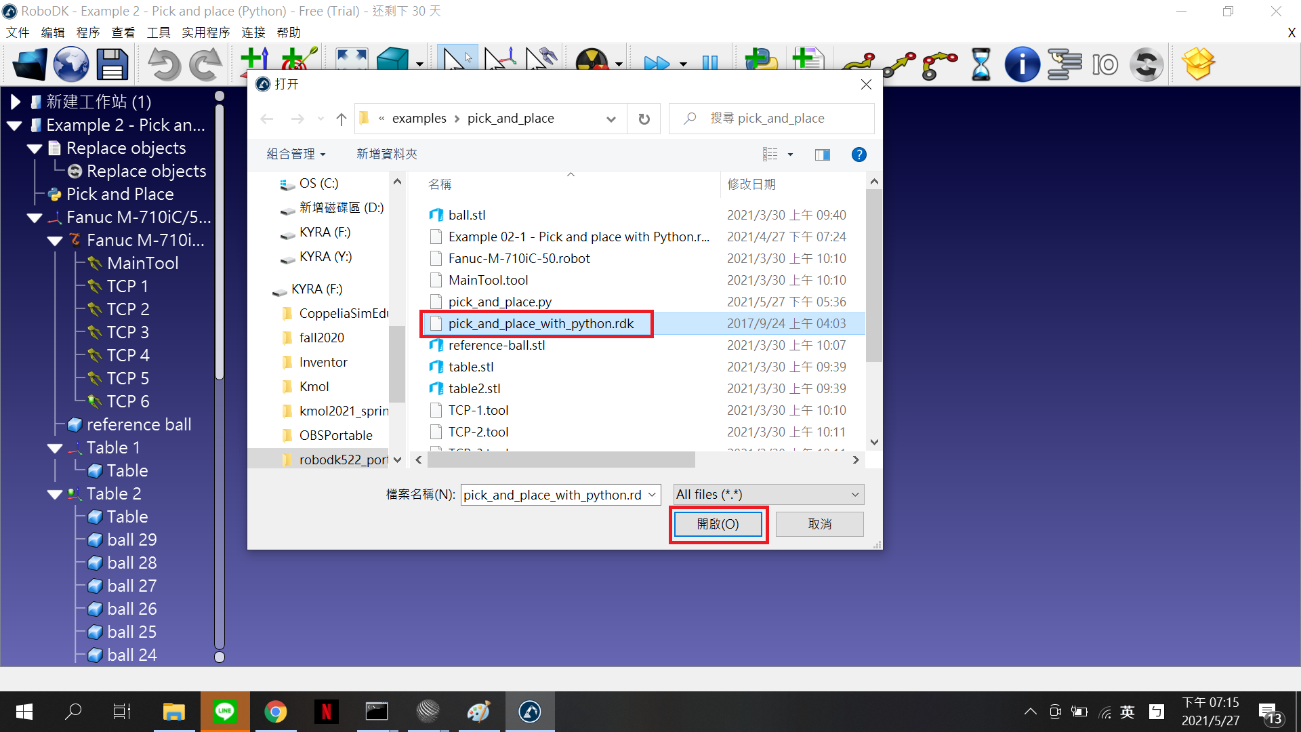The image size is (1301, 732).
Task: Click the file list horizontal scrollbar
Action: tap(561, 460)
